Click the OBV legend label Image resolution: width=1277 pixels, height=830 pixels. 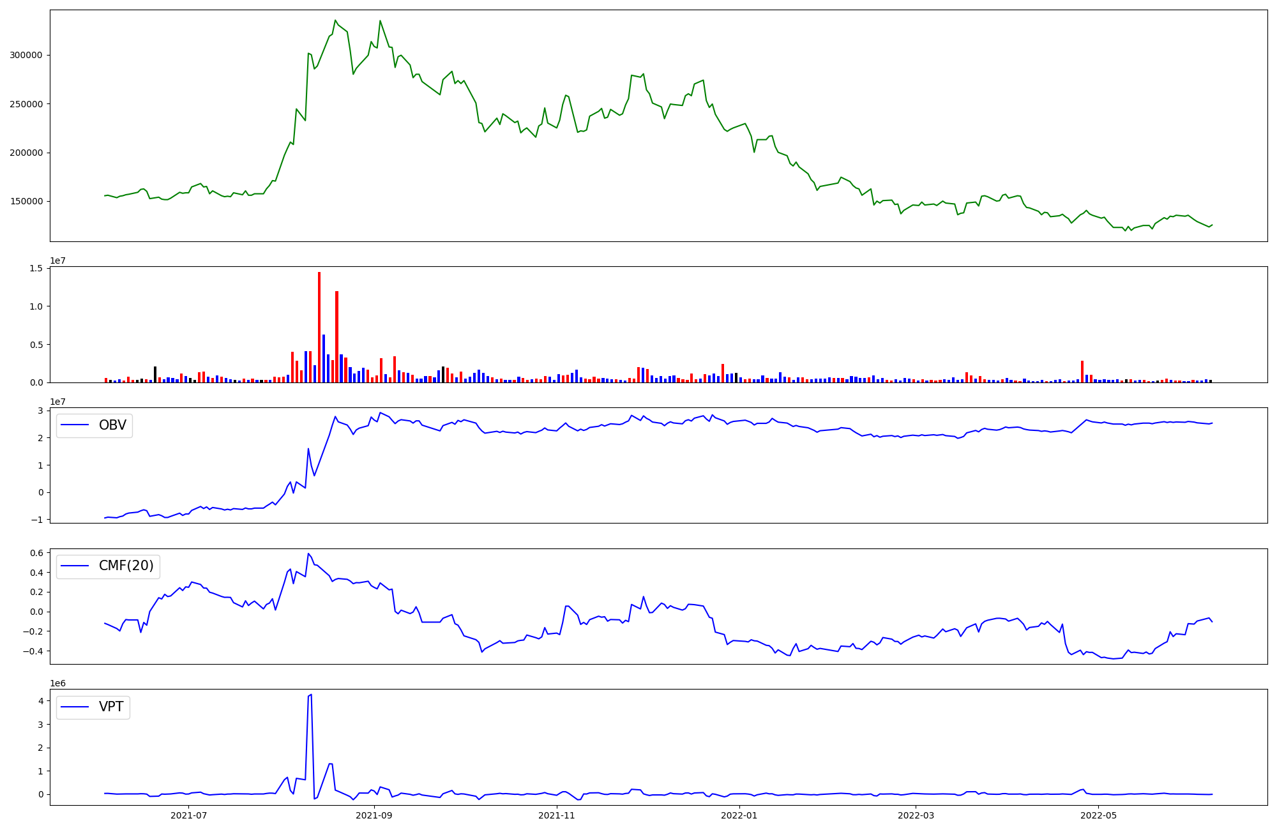(112, 425)
